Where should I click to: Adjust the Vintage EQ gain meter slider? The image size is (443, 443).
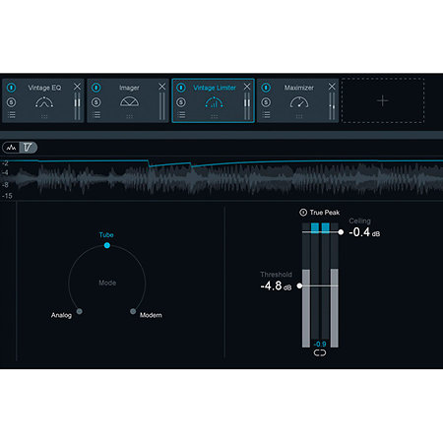click(x=77, y=106)
